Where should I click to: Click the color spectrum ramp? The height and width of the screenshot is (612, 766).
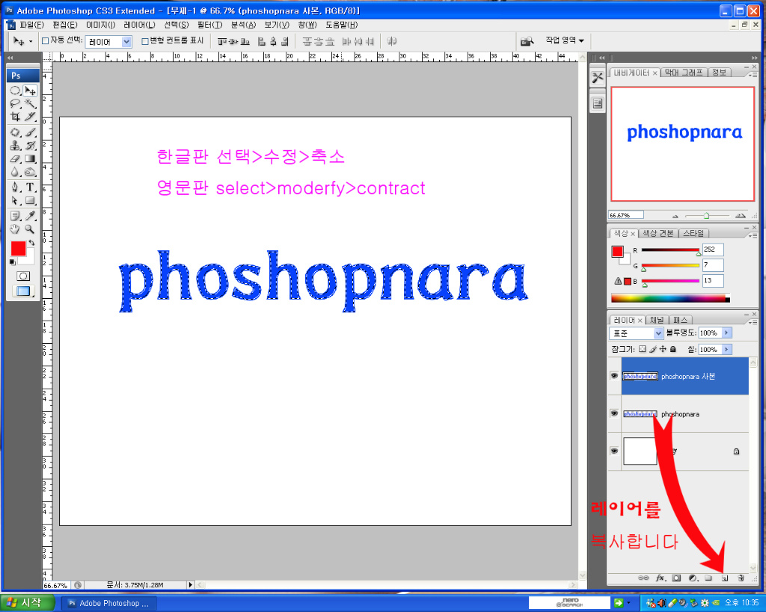pyautogui.click(x=670, y=299)
